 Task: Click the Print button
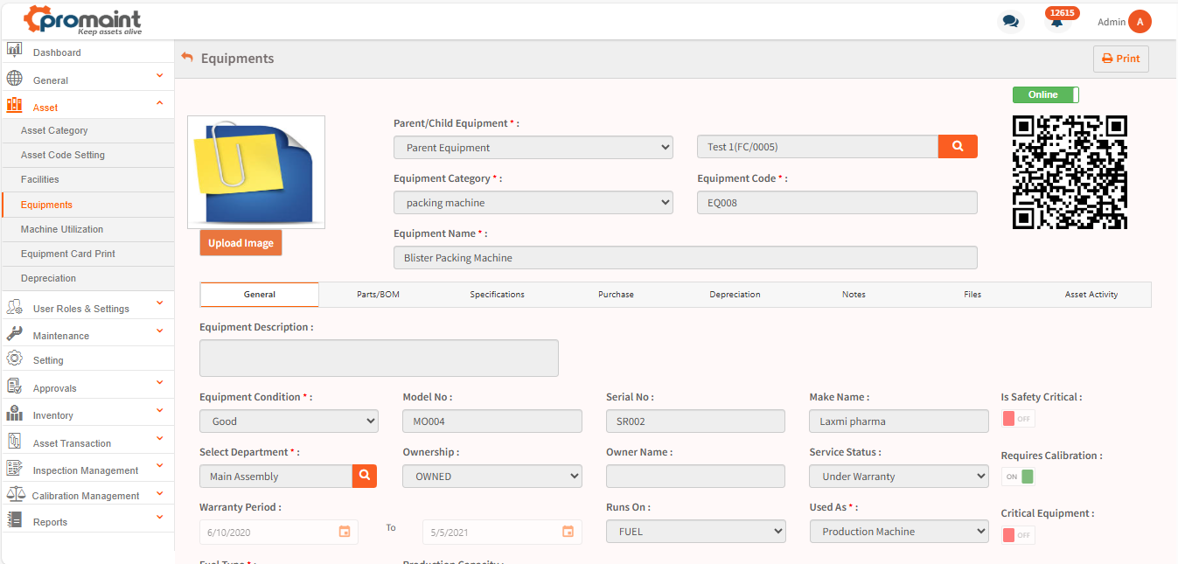(1120, 59)
